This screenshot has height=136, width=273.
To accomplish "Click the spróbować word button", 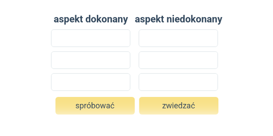I will [x=95, y=106].
